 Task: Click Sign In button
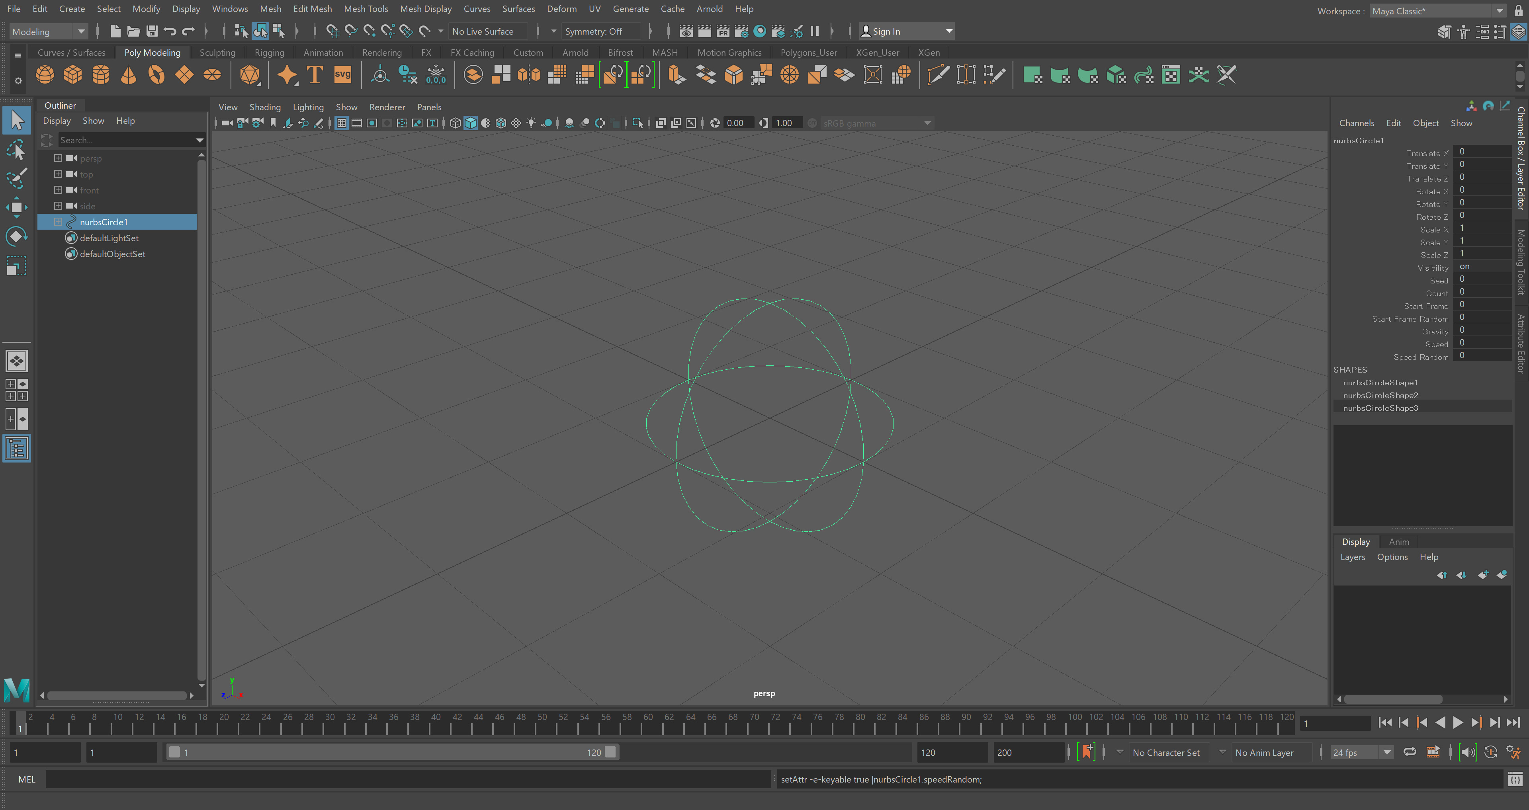click(x=886, y=31)
